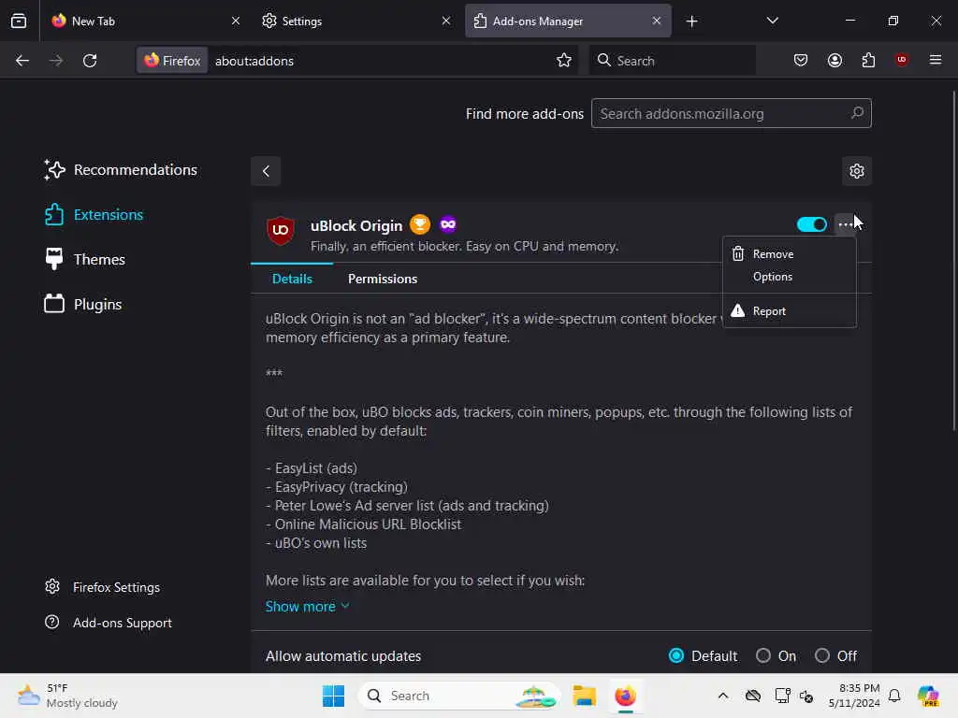The image size is (958, 718).
Task: Choose Report from the extension menu
Action: (x=789, y=310)
